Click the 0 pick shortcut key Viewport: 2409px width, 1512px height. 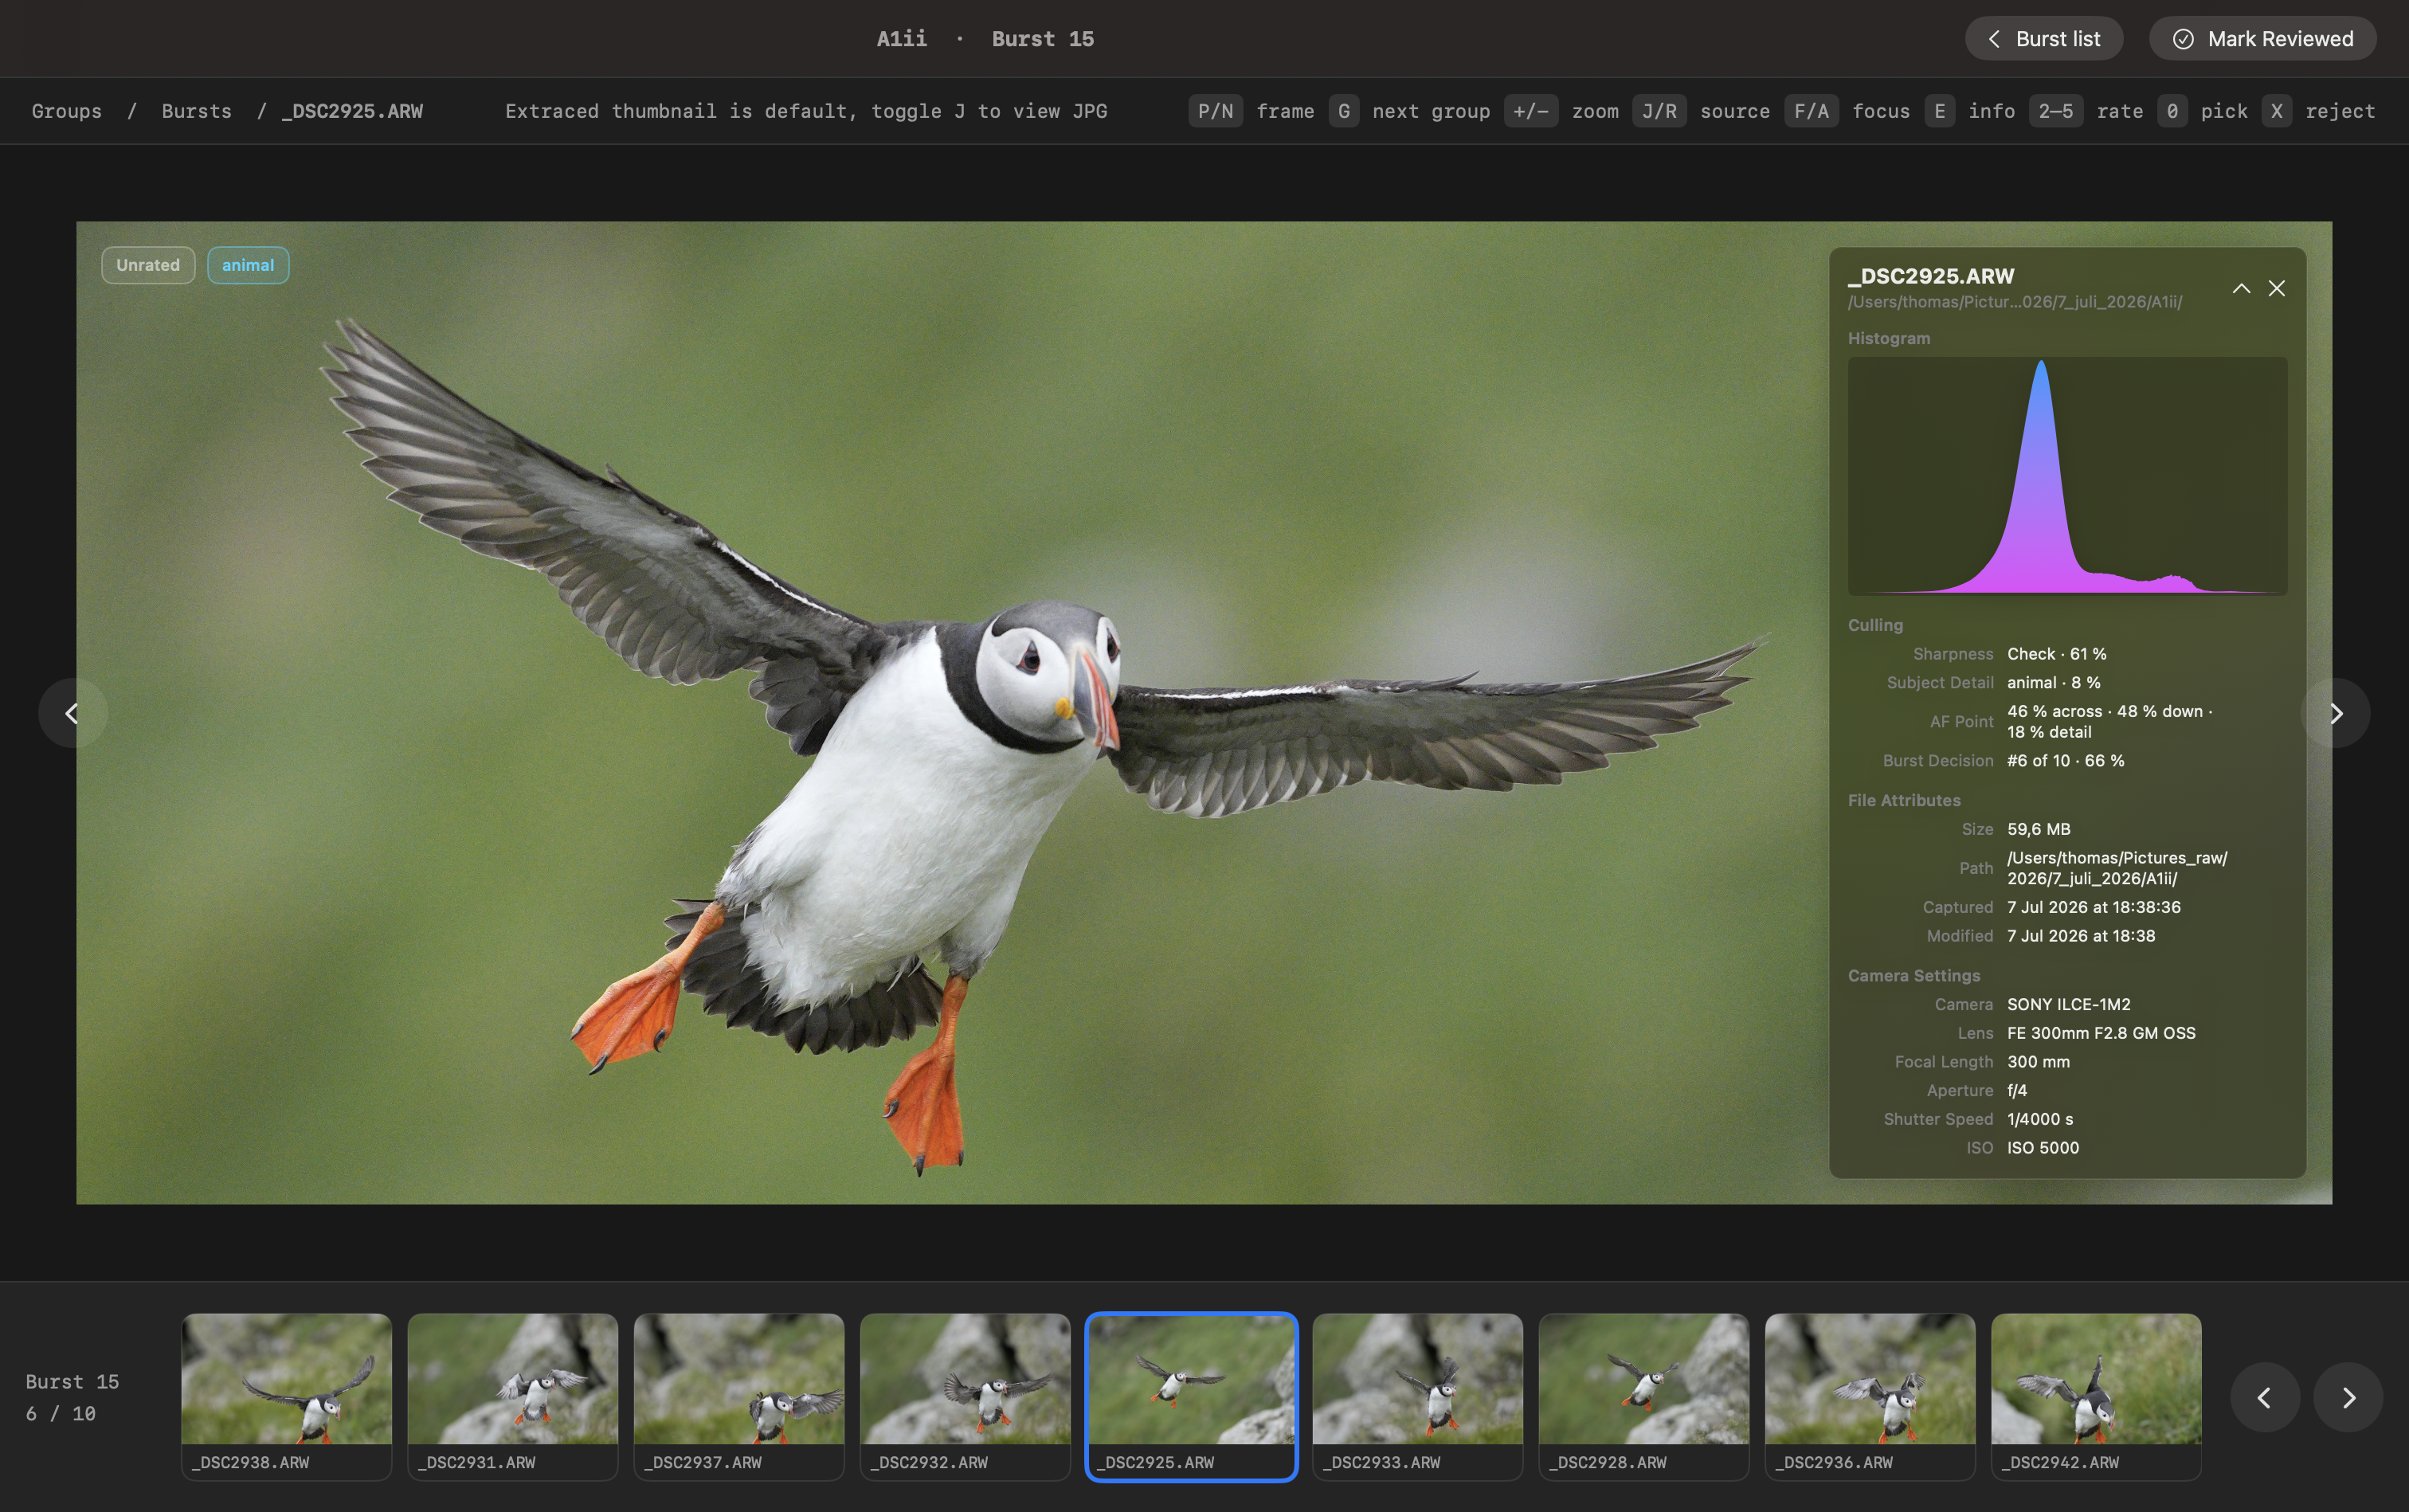pos(2172,111)
